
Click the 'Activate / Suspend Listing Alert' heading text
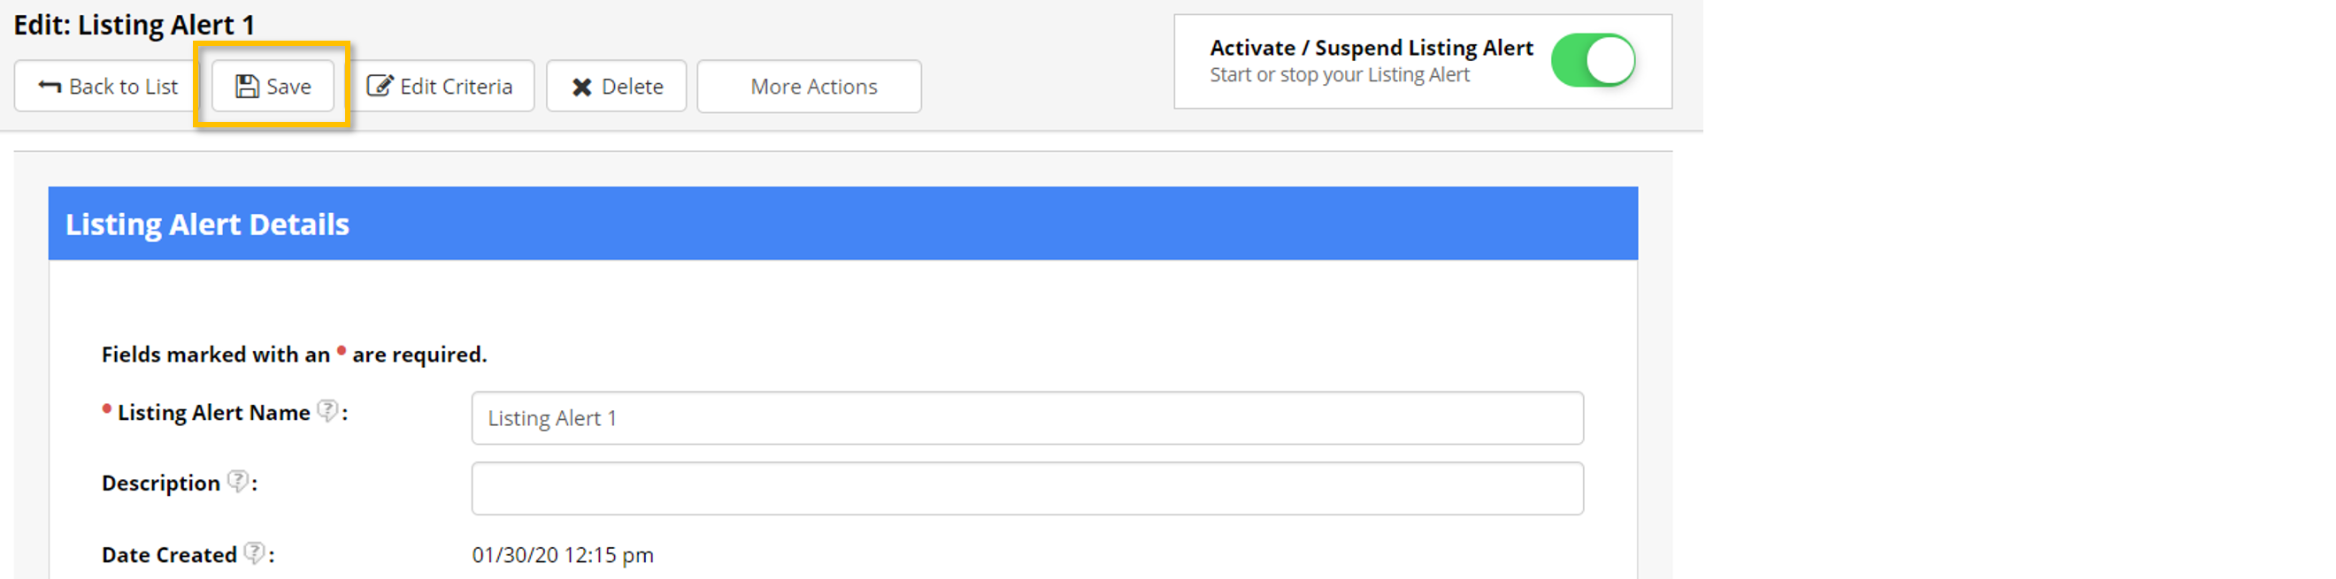(1371, 47)
